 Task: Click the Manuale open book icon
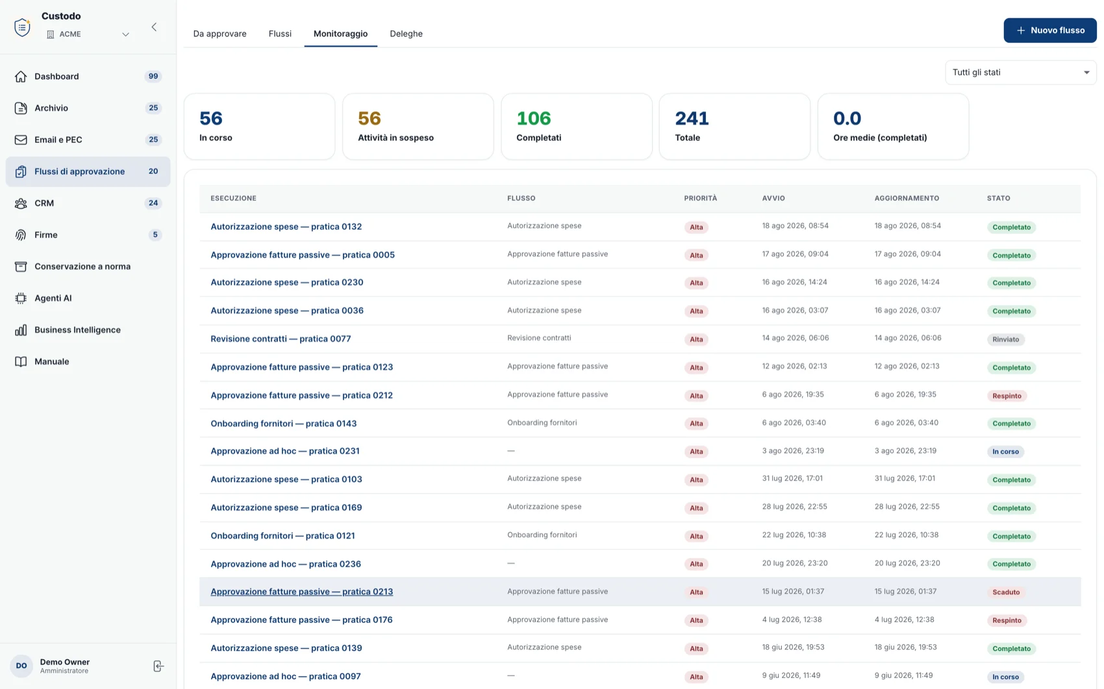point(21,361)
